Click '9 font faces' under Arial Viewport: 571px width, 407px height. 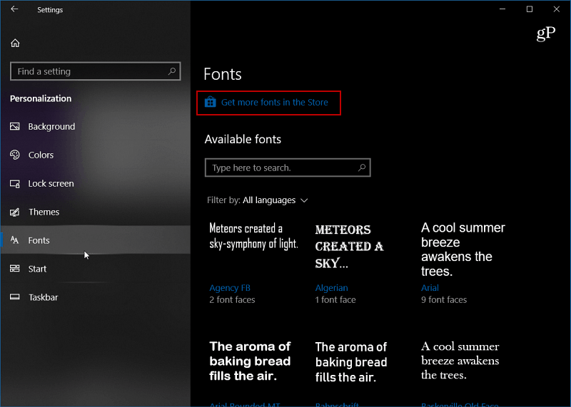tap(444, 299)
